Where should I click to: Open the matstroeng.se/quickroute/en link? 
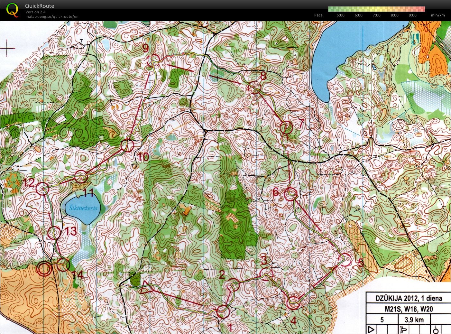point(52,16)
